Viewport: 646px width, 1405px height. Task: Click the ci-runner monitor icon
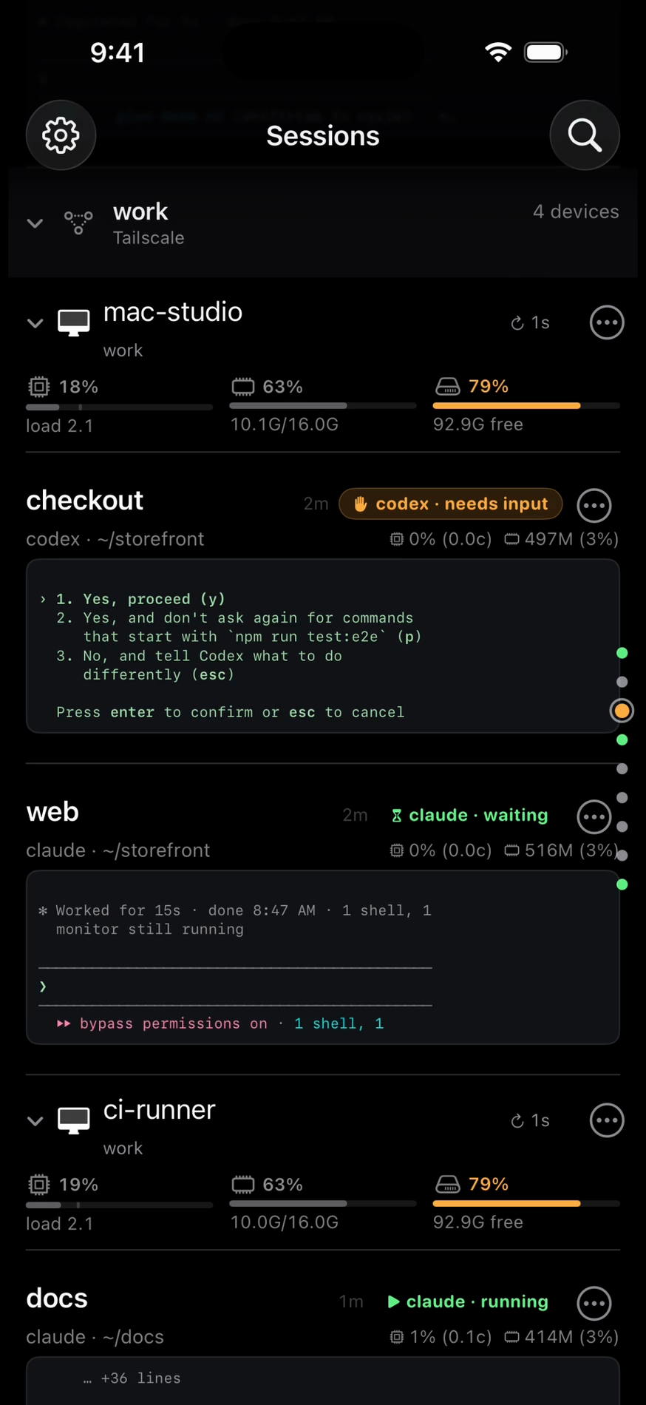[x=74, y=1121]
